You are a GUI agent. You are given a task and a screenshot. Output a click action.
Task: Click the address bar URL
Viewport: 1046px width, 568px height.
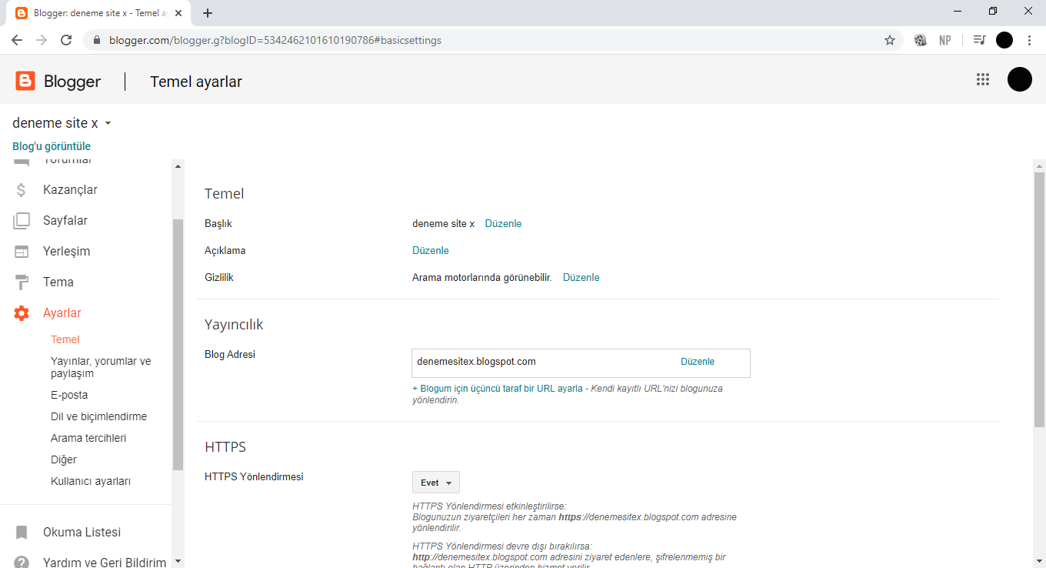[275, 40]
